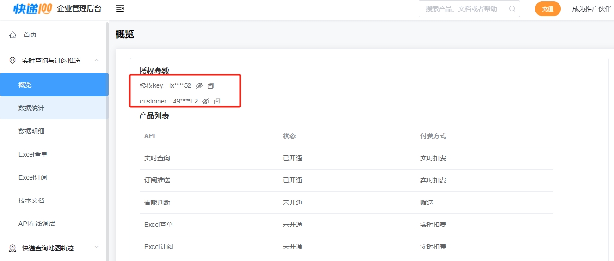This screenshot has height=261, width=614.
Task: Click 实时扣费 cell of Excel订阅 row
Action: tap(433, 247)
